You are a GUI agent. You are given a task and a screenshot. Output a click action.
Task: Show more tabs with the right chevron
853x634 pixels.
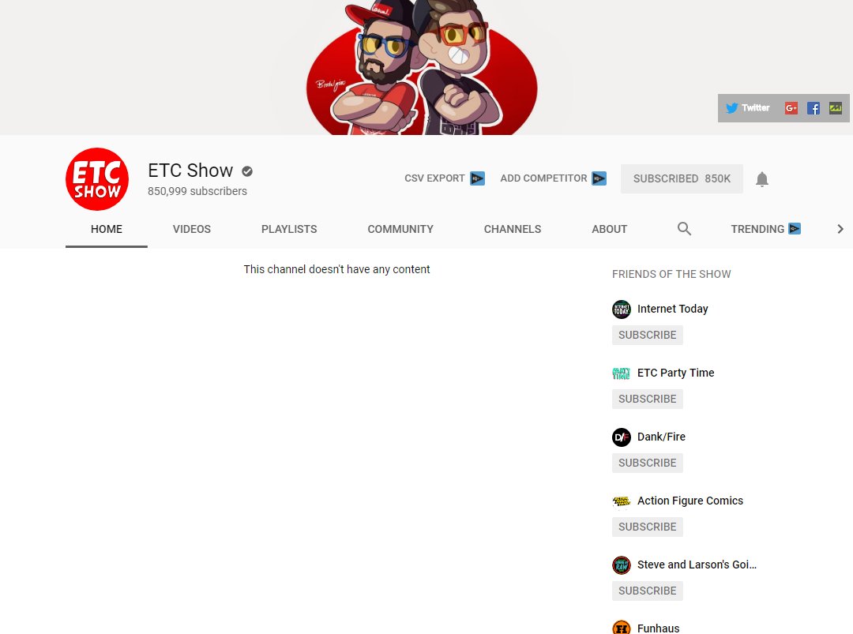(840, 229)
